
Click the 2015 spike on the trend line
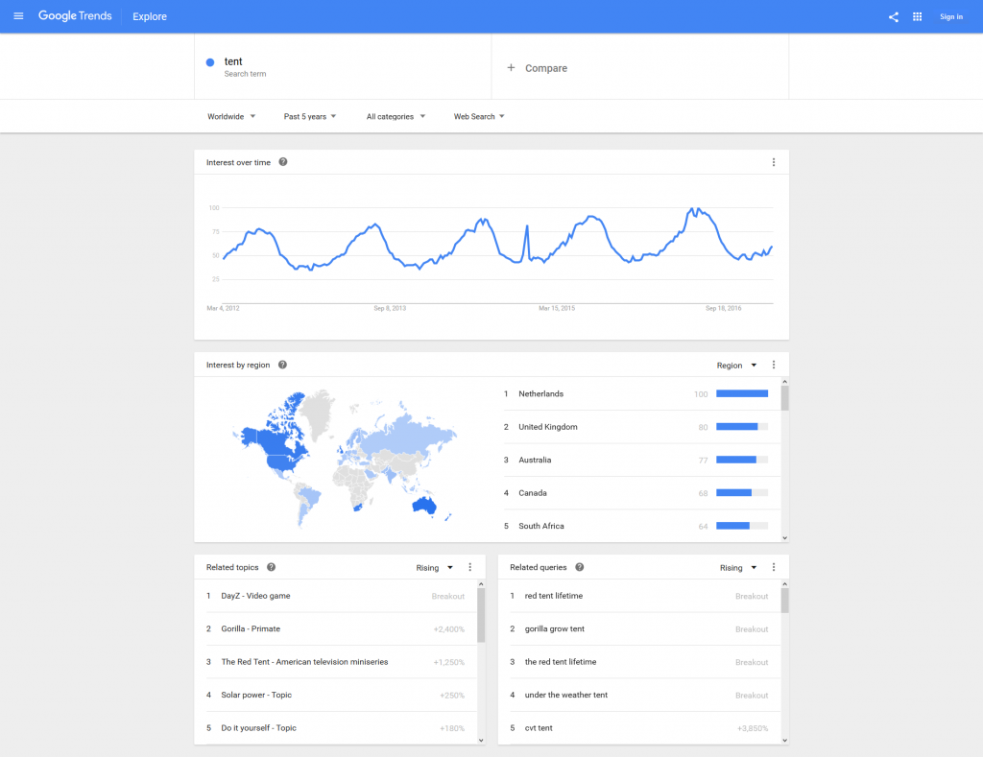(527, 225)
